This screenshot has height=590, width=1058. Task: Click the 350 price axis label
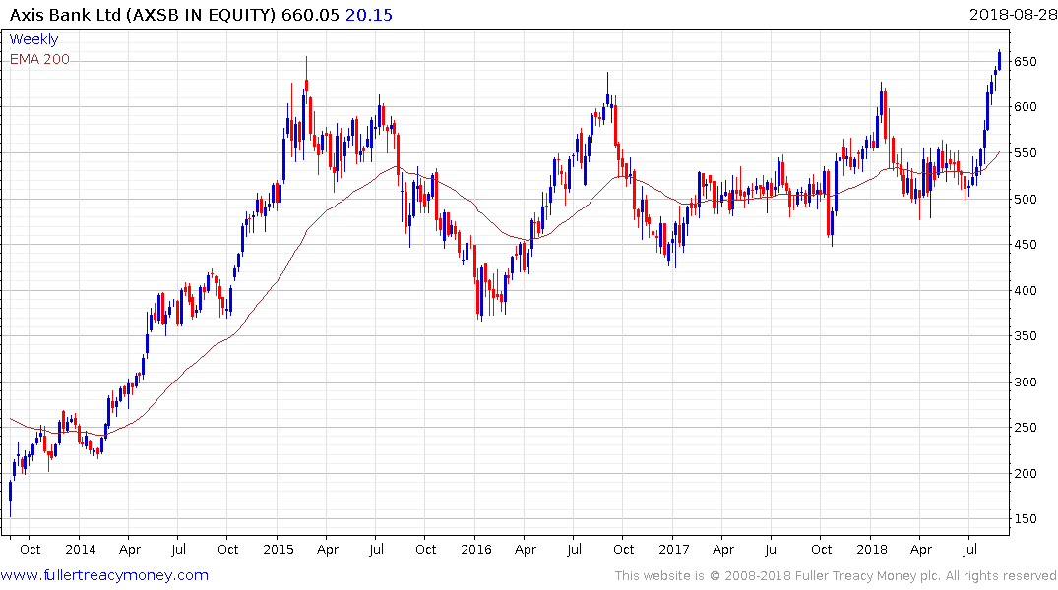tap(1025, 335)
